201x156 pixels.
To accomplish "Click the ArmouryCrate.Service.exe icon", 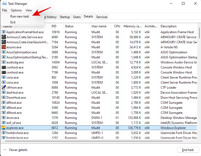I will 4,37.
